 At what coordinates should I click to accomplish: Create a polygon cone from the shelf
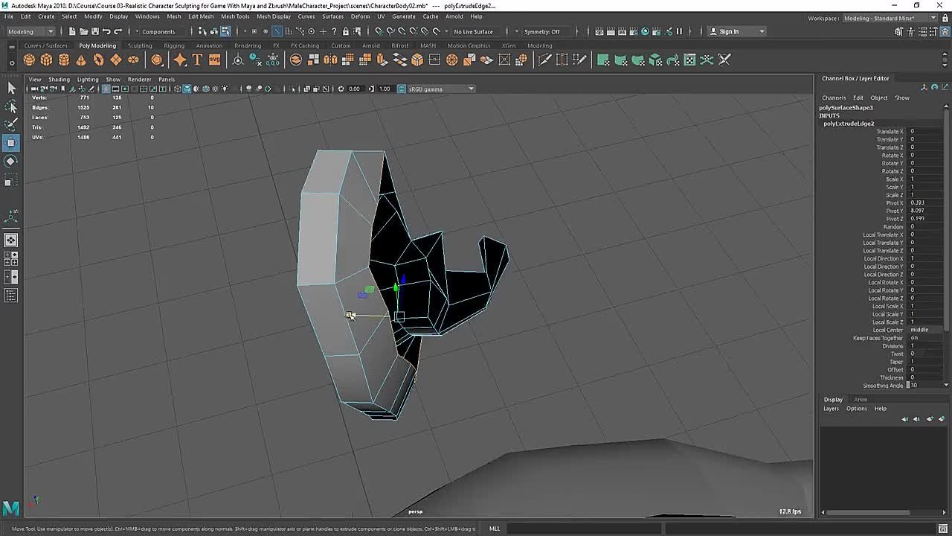click(81, 60)
